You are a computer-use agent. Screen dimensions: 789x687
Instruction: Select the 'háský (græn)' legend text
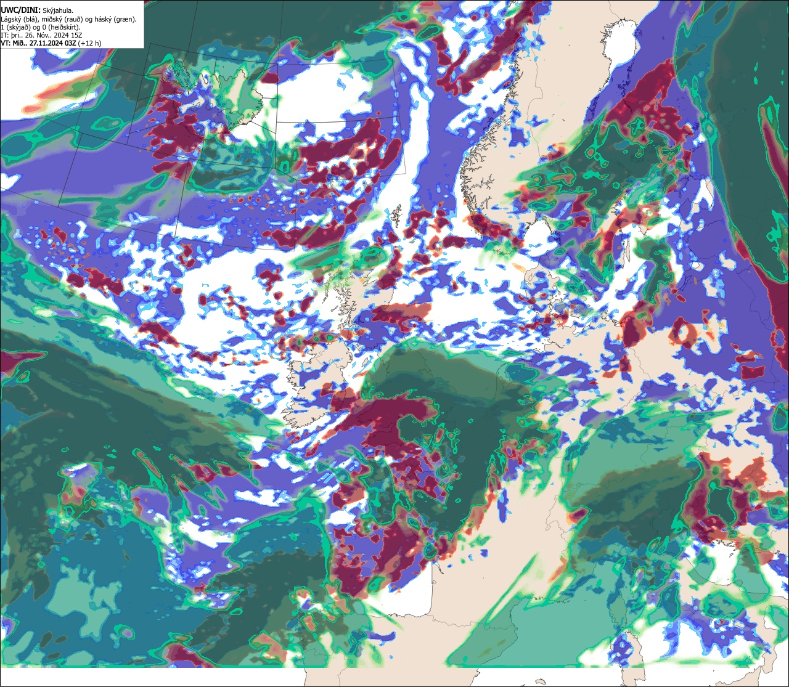point(114,20)
